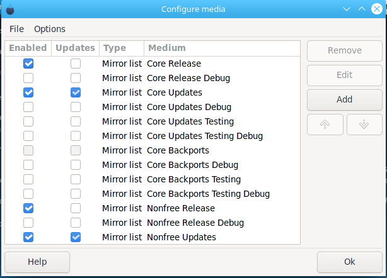Close the Configure media window
387x278 pixels.
(x=377, y=9)
